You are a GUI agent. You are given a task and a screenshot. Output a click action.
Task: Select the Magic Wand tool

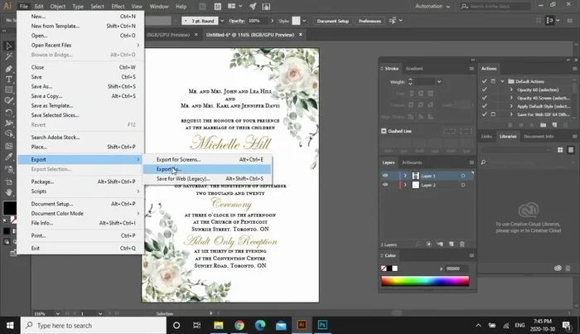coord(8,56)
